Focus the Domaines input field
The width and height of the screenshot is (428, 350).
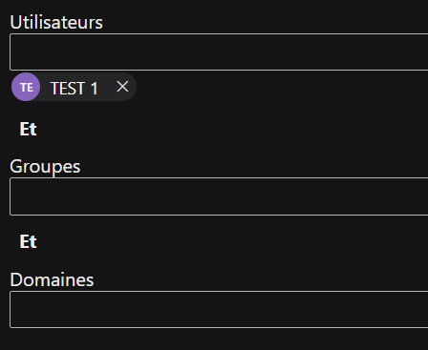click(x=219, y=309)
